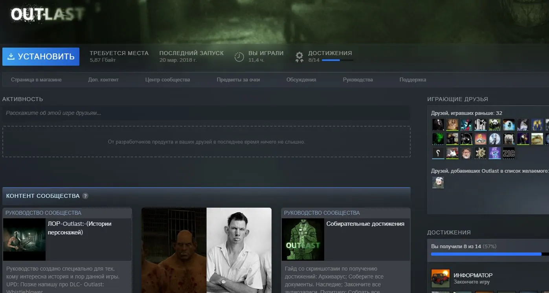This screenshot has height=293, width=549.
Task: Open the beige tank landscape friend avatar
Action: [x=537, y=139]
